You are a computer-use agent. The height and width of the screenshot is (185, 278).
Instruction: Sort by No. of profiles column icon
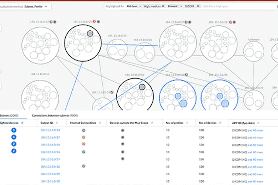(188, 123)
